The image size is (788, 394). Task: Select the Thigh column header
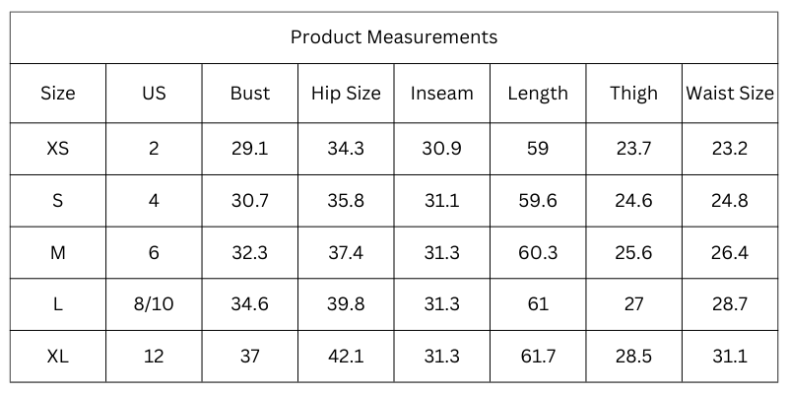633,94
